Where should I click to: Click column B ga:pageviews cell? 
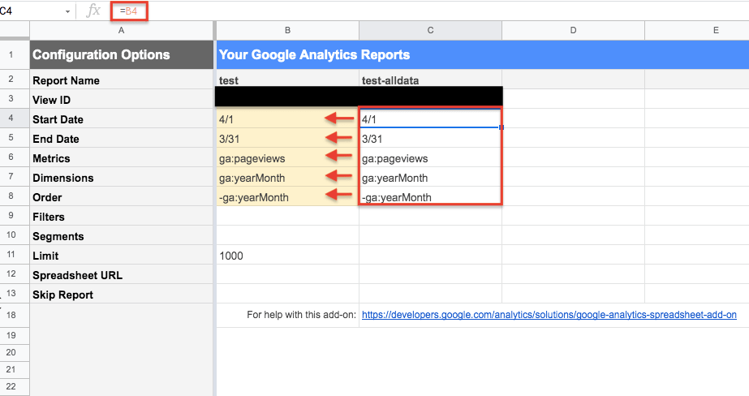coord(287,157)
